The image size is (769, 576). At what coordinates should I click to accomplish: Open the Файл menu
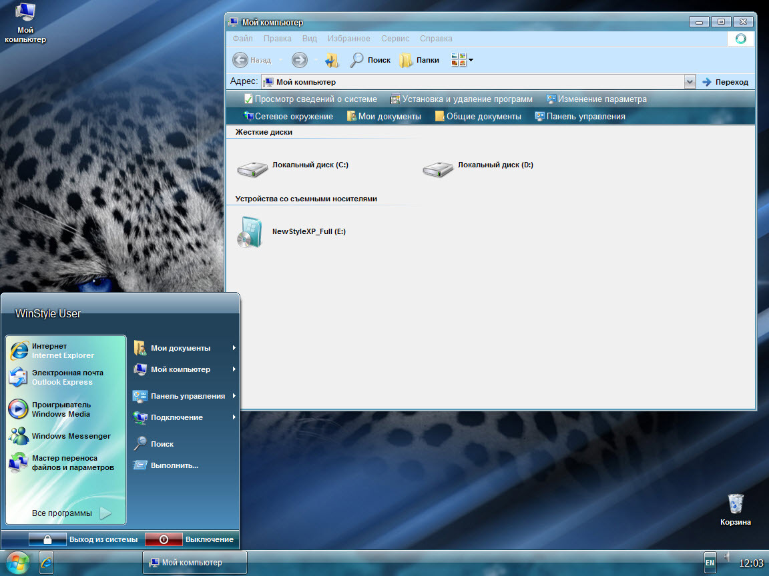(242, 38)
